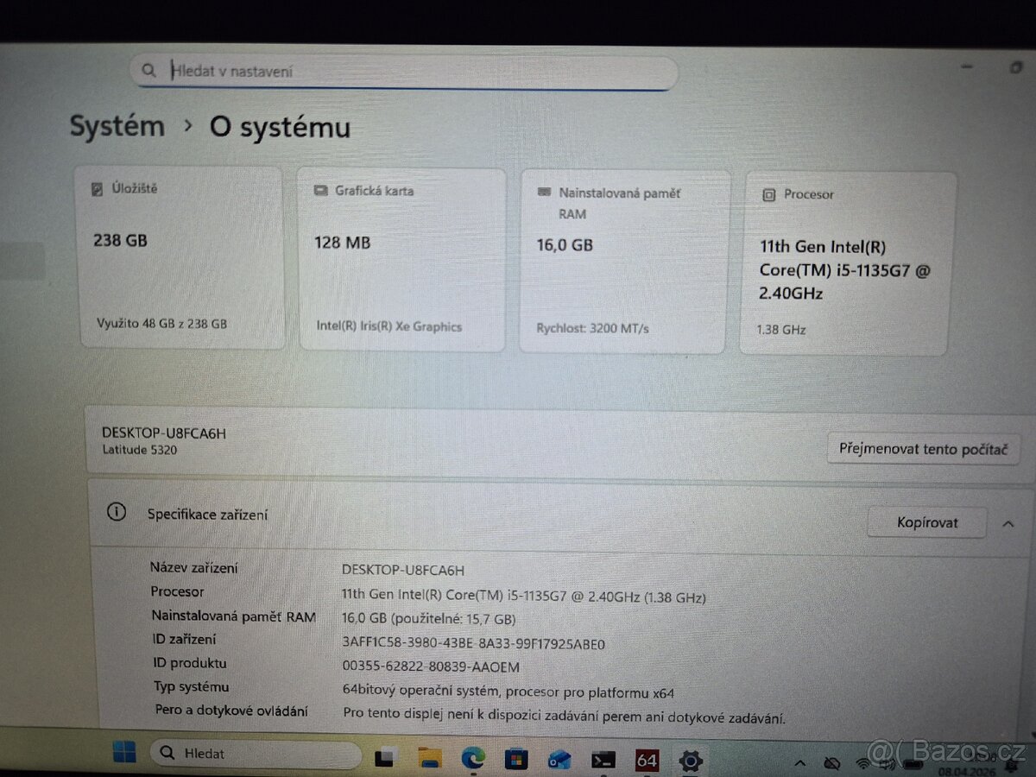1036x777 pixels.
Task: Launch Windows Terminal from the taskbar
Action: [603, 759]
